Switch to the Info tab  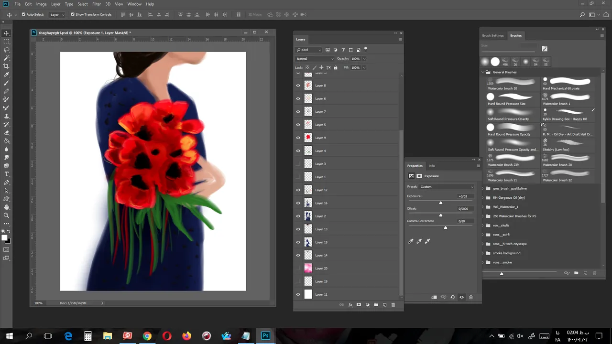click(x=432, y=166)
